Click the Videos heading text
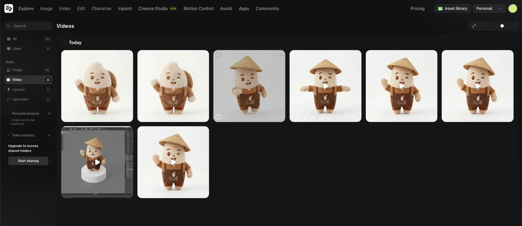The width and height of the screenshot is (522, 226). click(65, 26)
